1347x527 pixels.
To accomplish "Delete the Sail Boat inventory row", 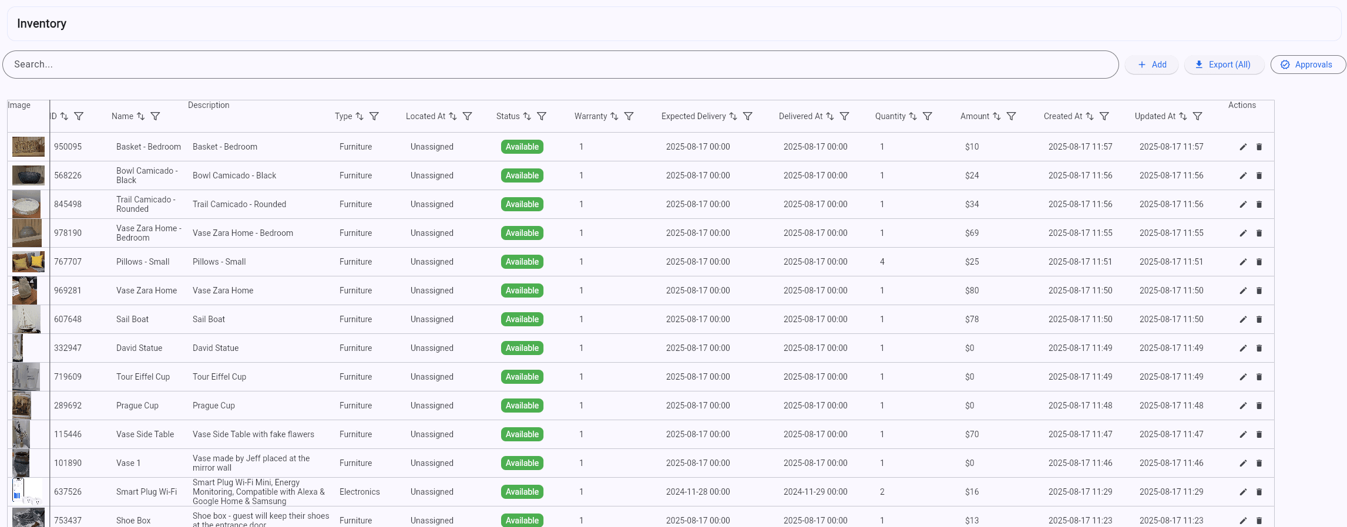I will pyautogui.click(x=1259, y=319).
